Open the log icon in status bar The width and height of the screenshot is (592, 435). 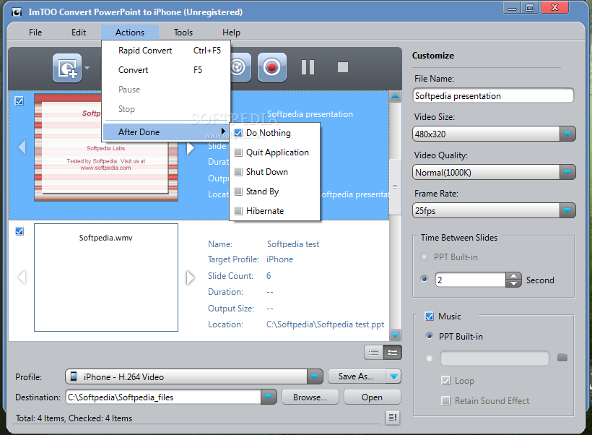point(393,418)
